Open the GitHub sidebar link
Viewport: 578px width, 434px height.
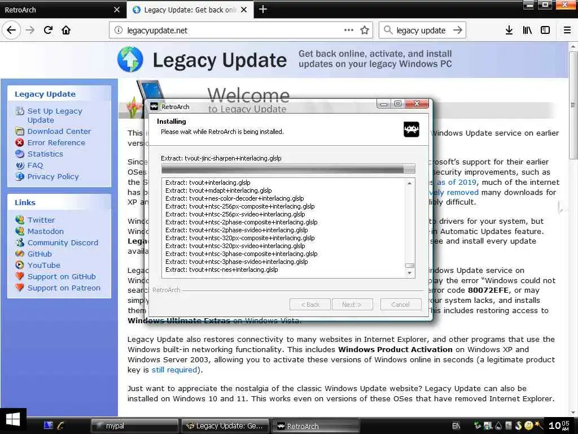coord(40,254)
